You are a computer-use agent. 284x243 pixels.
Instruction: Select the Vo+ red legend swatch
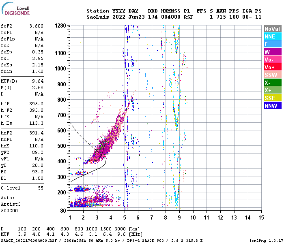[273, 67]
